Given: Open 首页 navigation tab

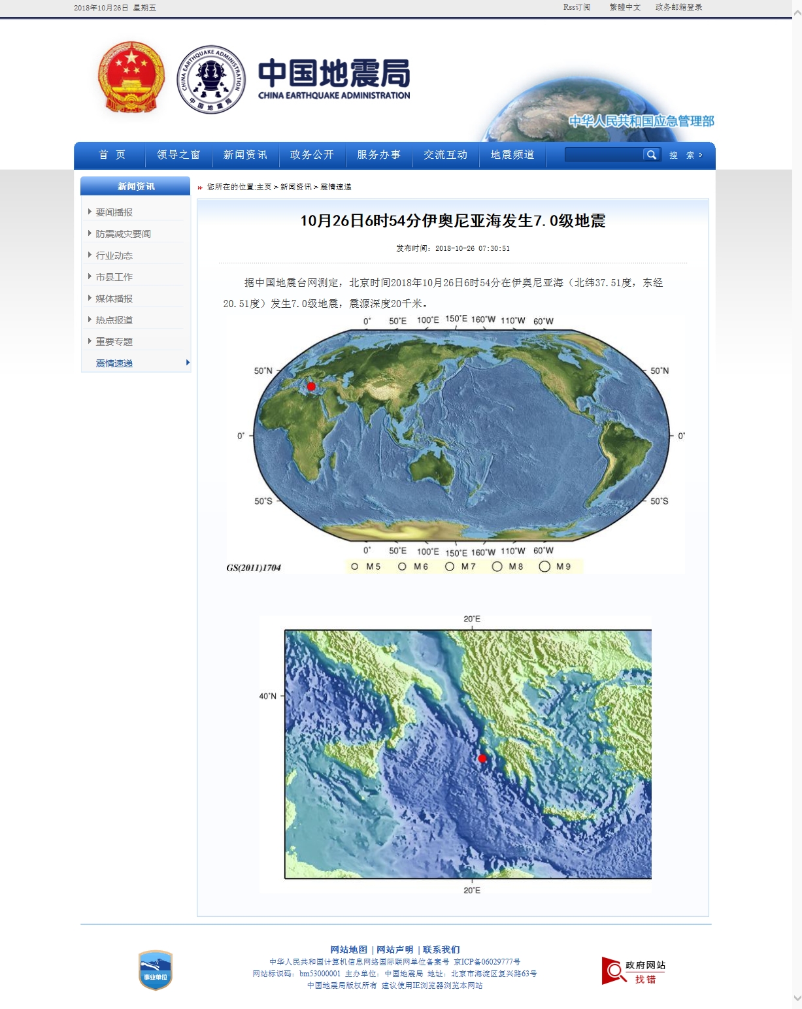Looking at the screenshot, I should [x=112, y=155].
